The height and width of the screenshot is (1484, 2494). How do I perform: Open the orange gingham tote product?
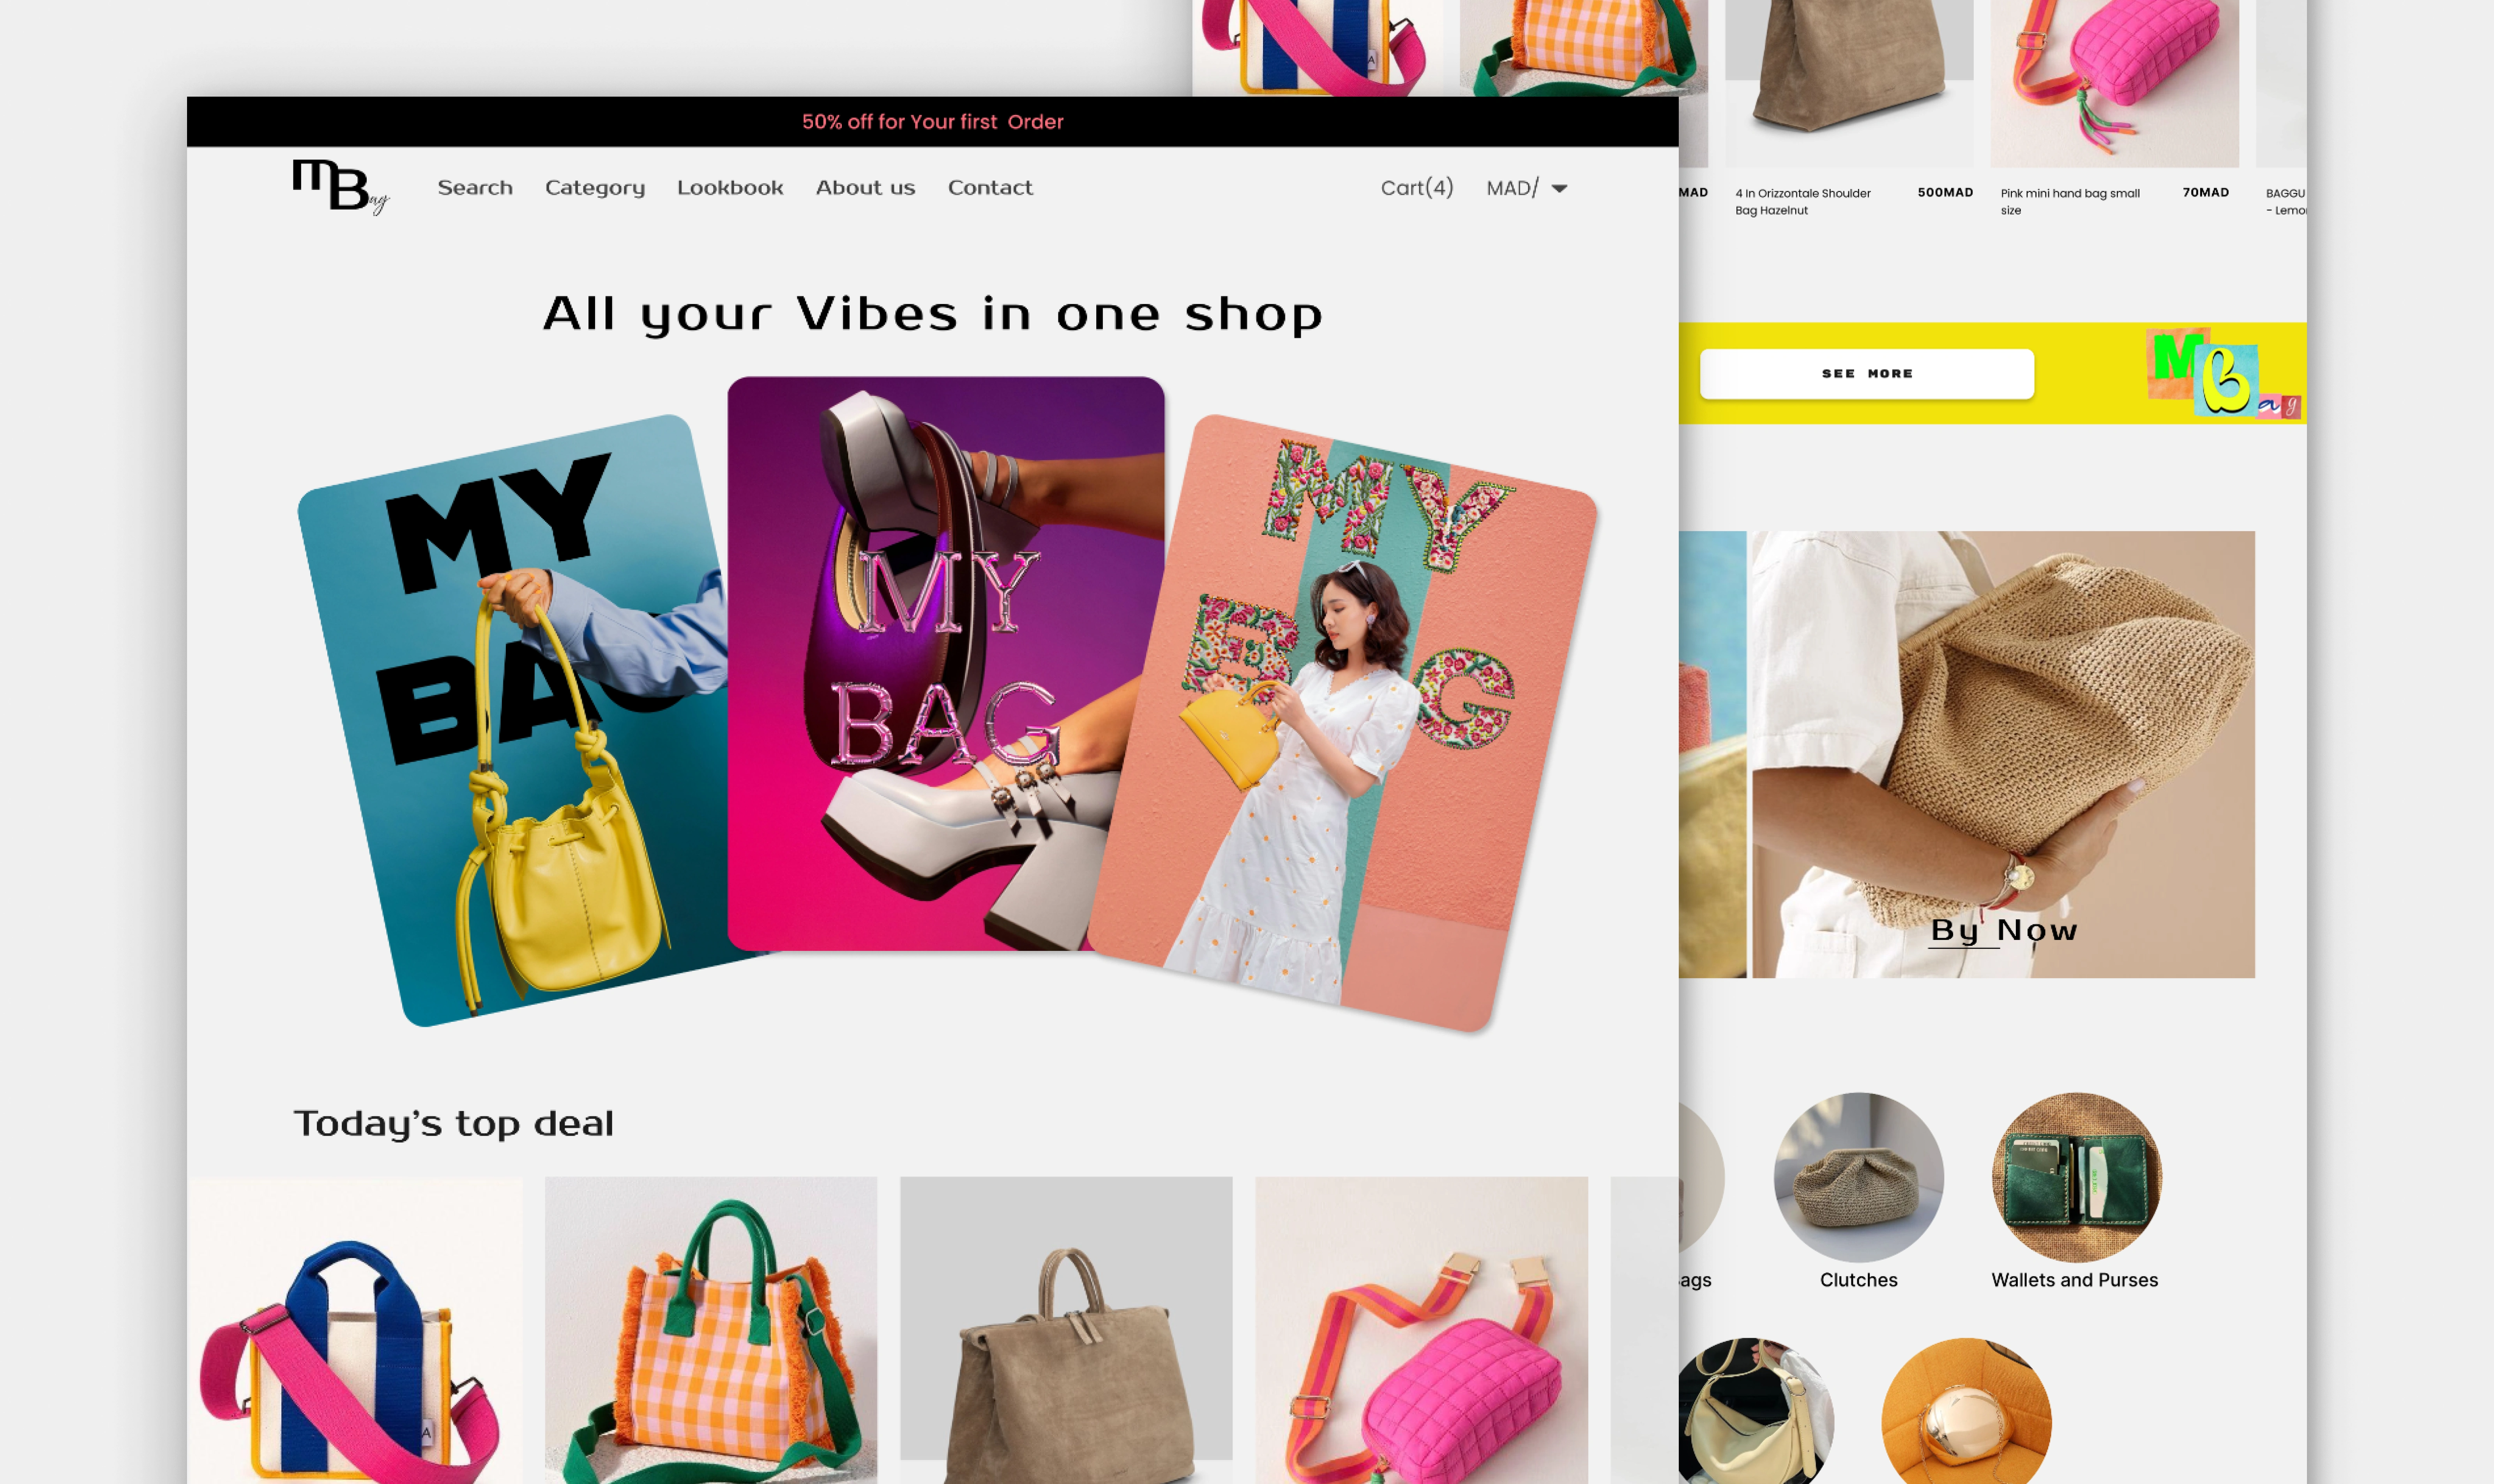click(x=711, y=1330)
